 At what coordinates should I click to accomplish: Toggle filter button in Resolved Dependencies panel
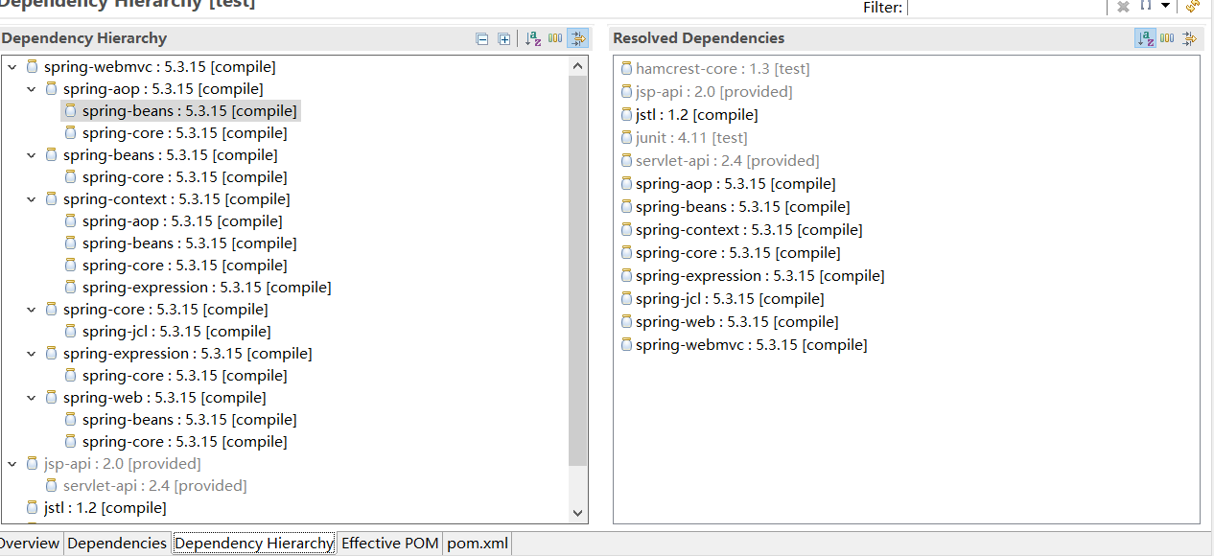coord(1189,38)
